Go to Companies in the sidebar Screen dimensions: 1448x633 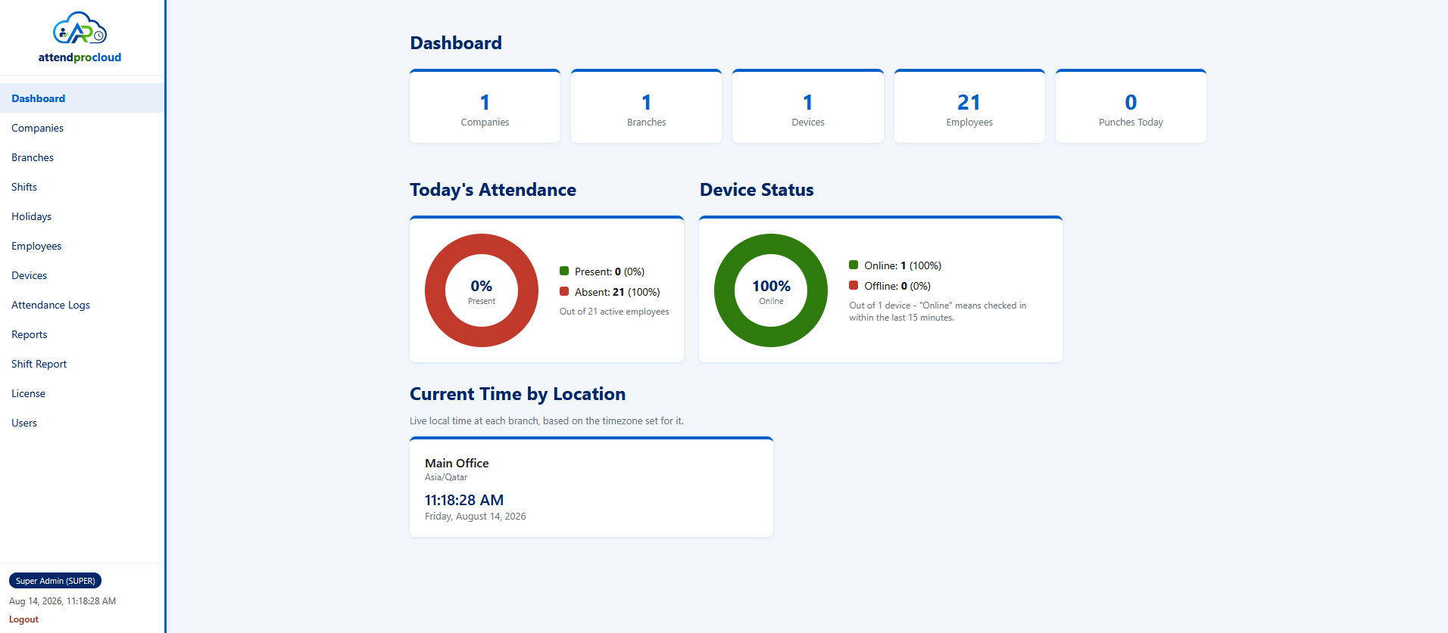click(82, 128)
